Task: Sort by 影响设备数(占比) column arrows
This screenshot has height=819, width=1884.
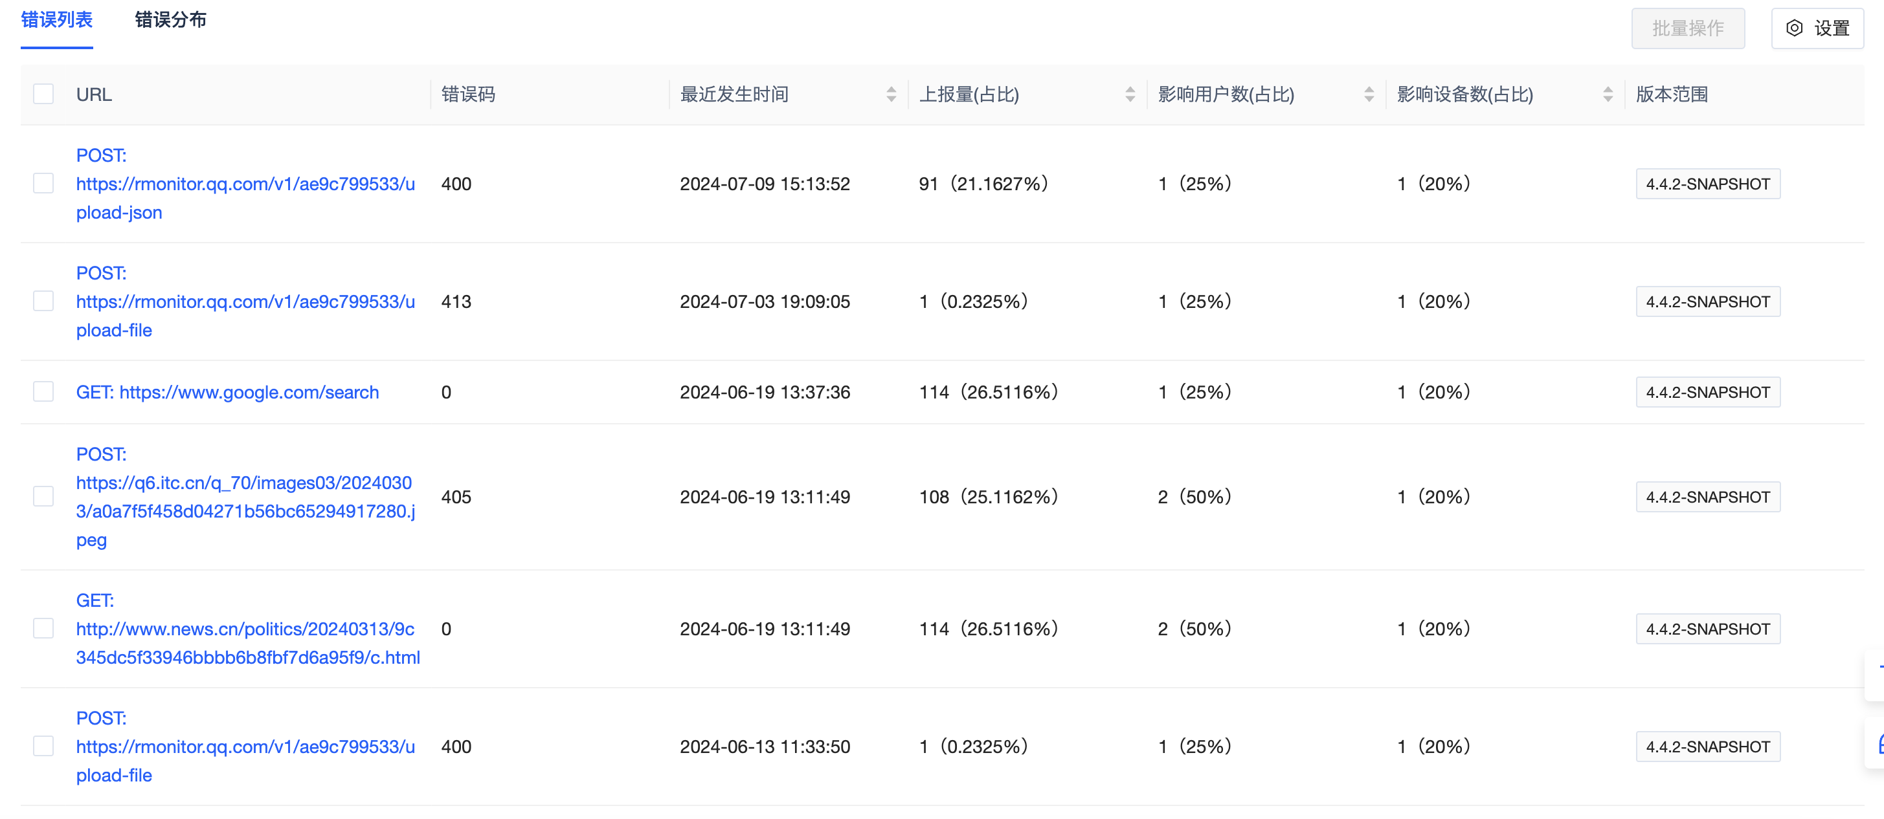Action: [x=1608, y=94]
